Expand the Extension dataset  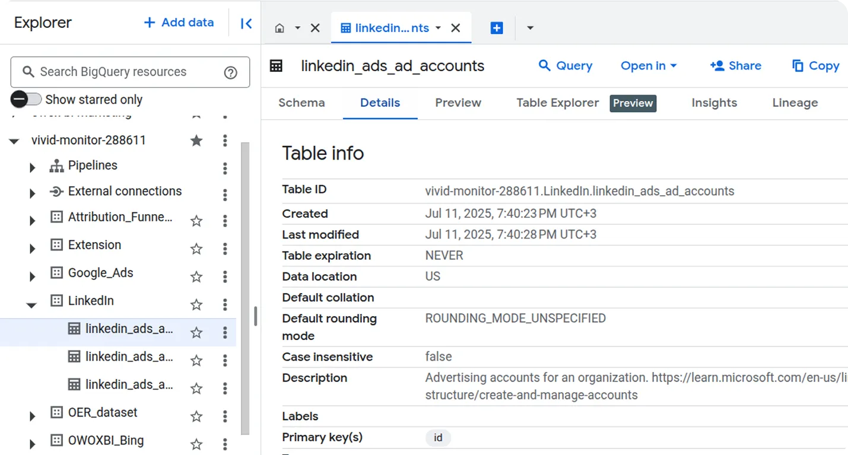[x=33, y=249]
